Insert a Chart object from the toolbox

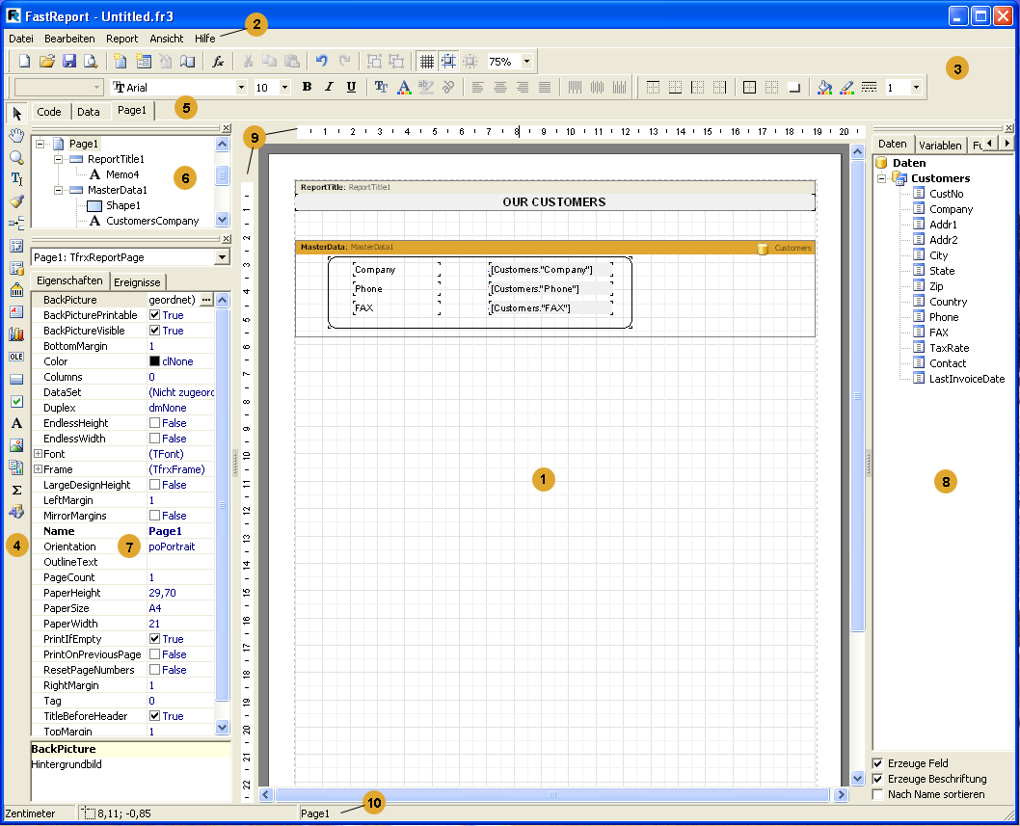click(16, 334)
